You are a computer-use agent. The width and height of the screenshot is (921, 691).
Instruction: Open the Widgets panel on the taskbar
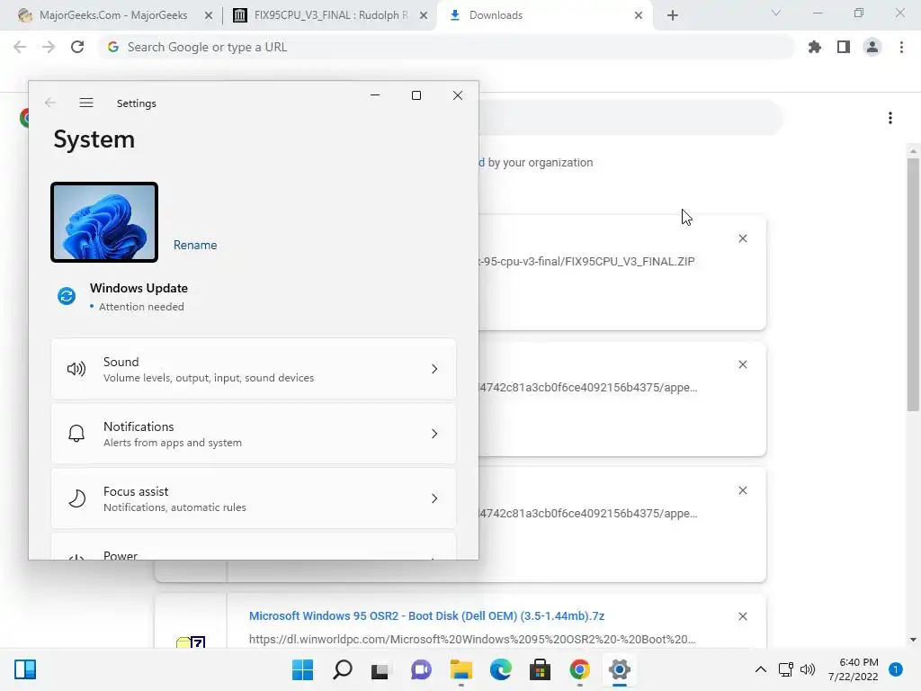pos(25,669)
